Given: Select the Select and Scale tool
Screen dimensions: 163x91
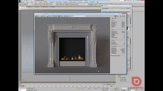Looking at the screenshot, I should click(49, 4).
